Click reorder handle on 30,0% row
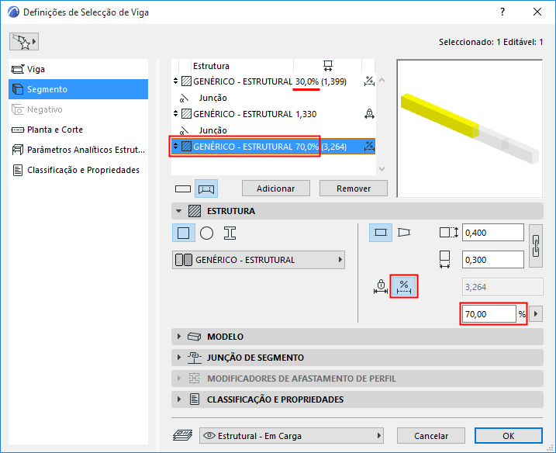The image size is (556, 453). 175,81
